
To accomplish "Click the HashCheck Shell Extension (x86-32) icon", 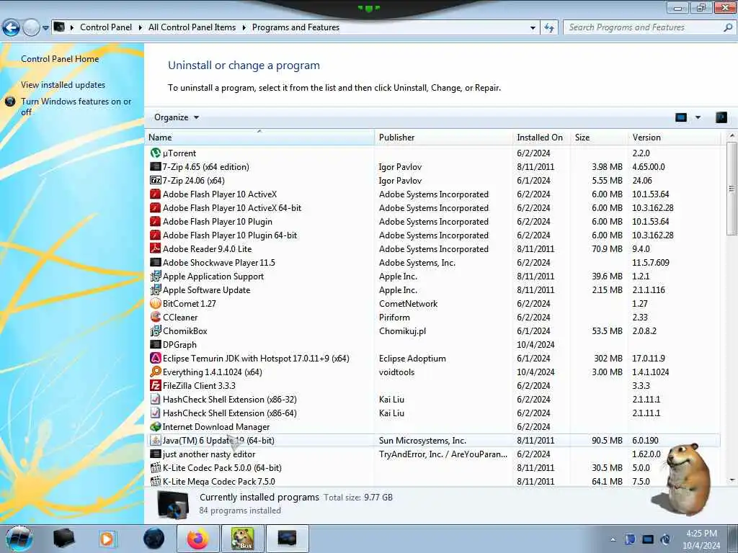I will click(156, 399).
